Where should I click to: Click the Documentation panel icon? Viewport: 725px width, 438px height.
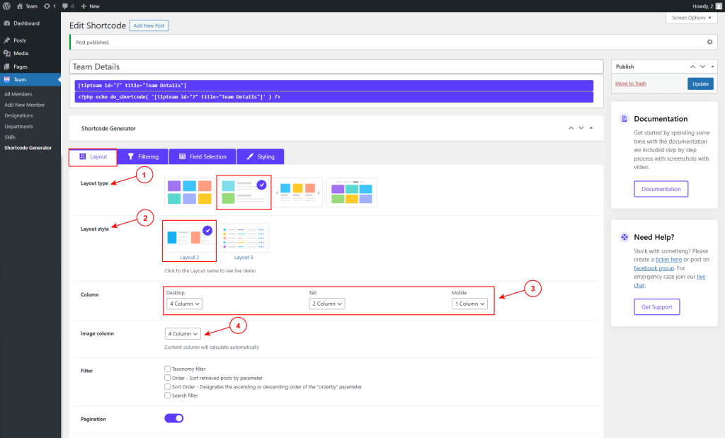point(624,119)
